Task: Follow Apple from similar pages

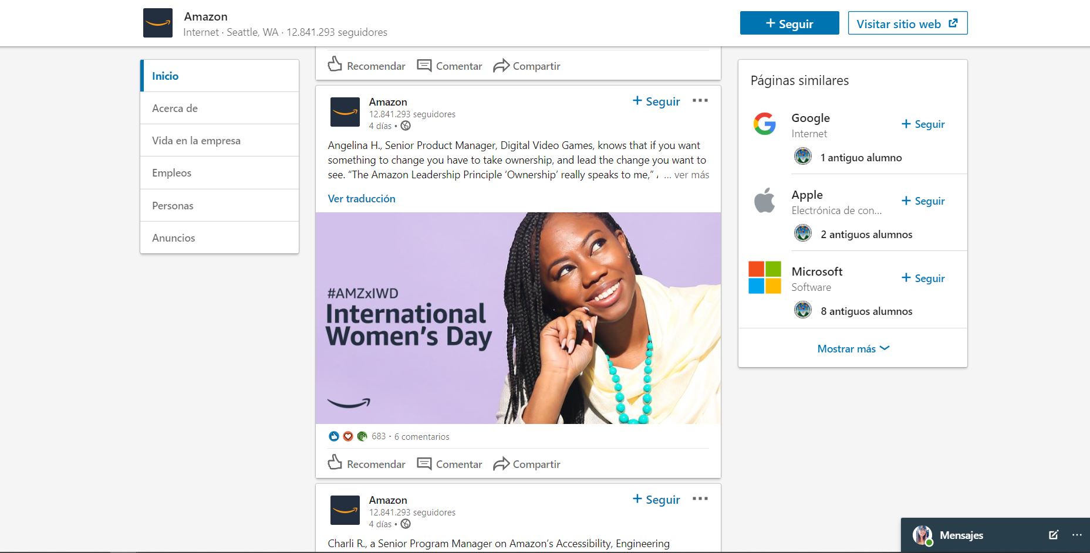Action: (923, 201)
